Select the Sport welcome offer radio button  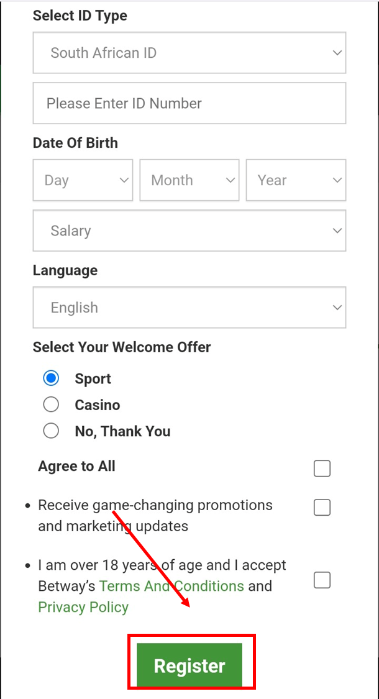coord(51,378)
